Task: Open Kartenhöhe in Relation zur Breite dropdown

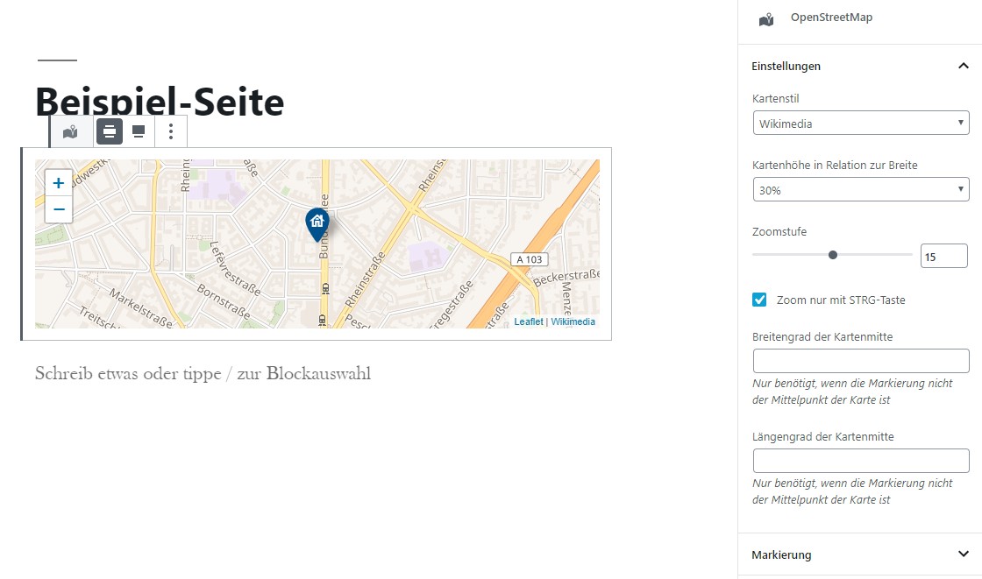Action: pyautogui.click(x=860, y=190)
